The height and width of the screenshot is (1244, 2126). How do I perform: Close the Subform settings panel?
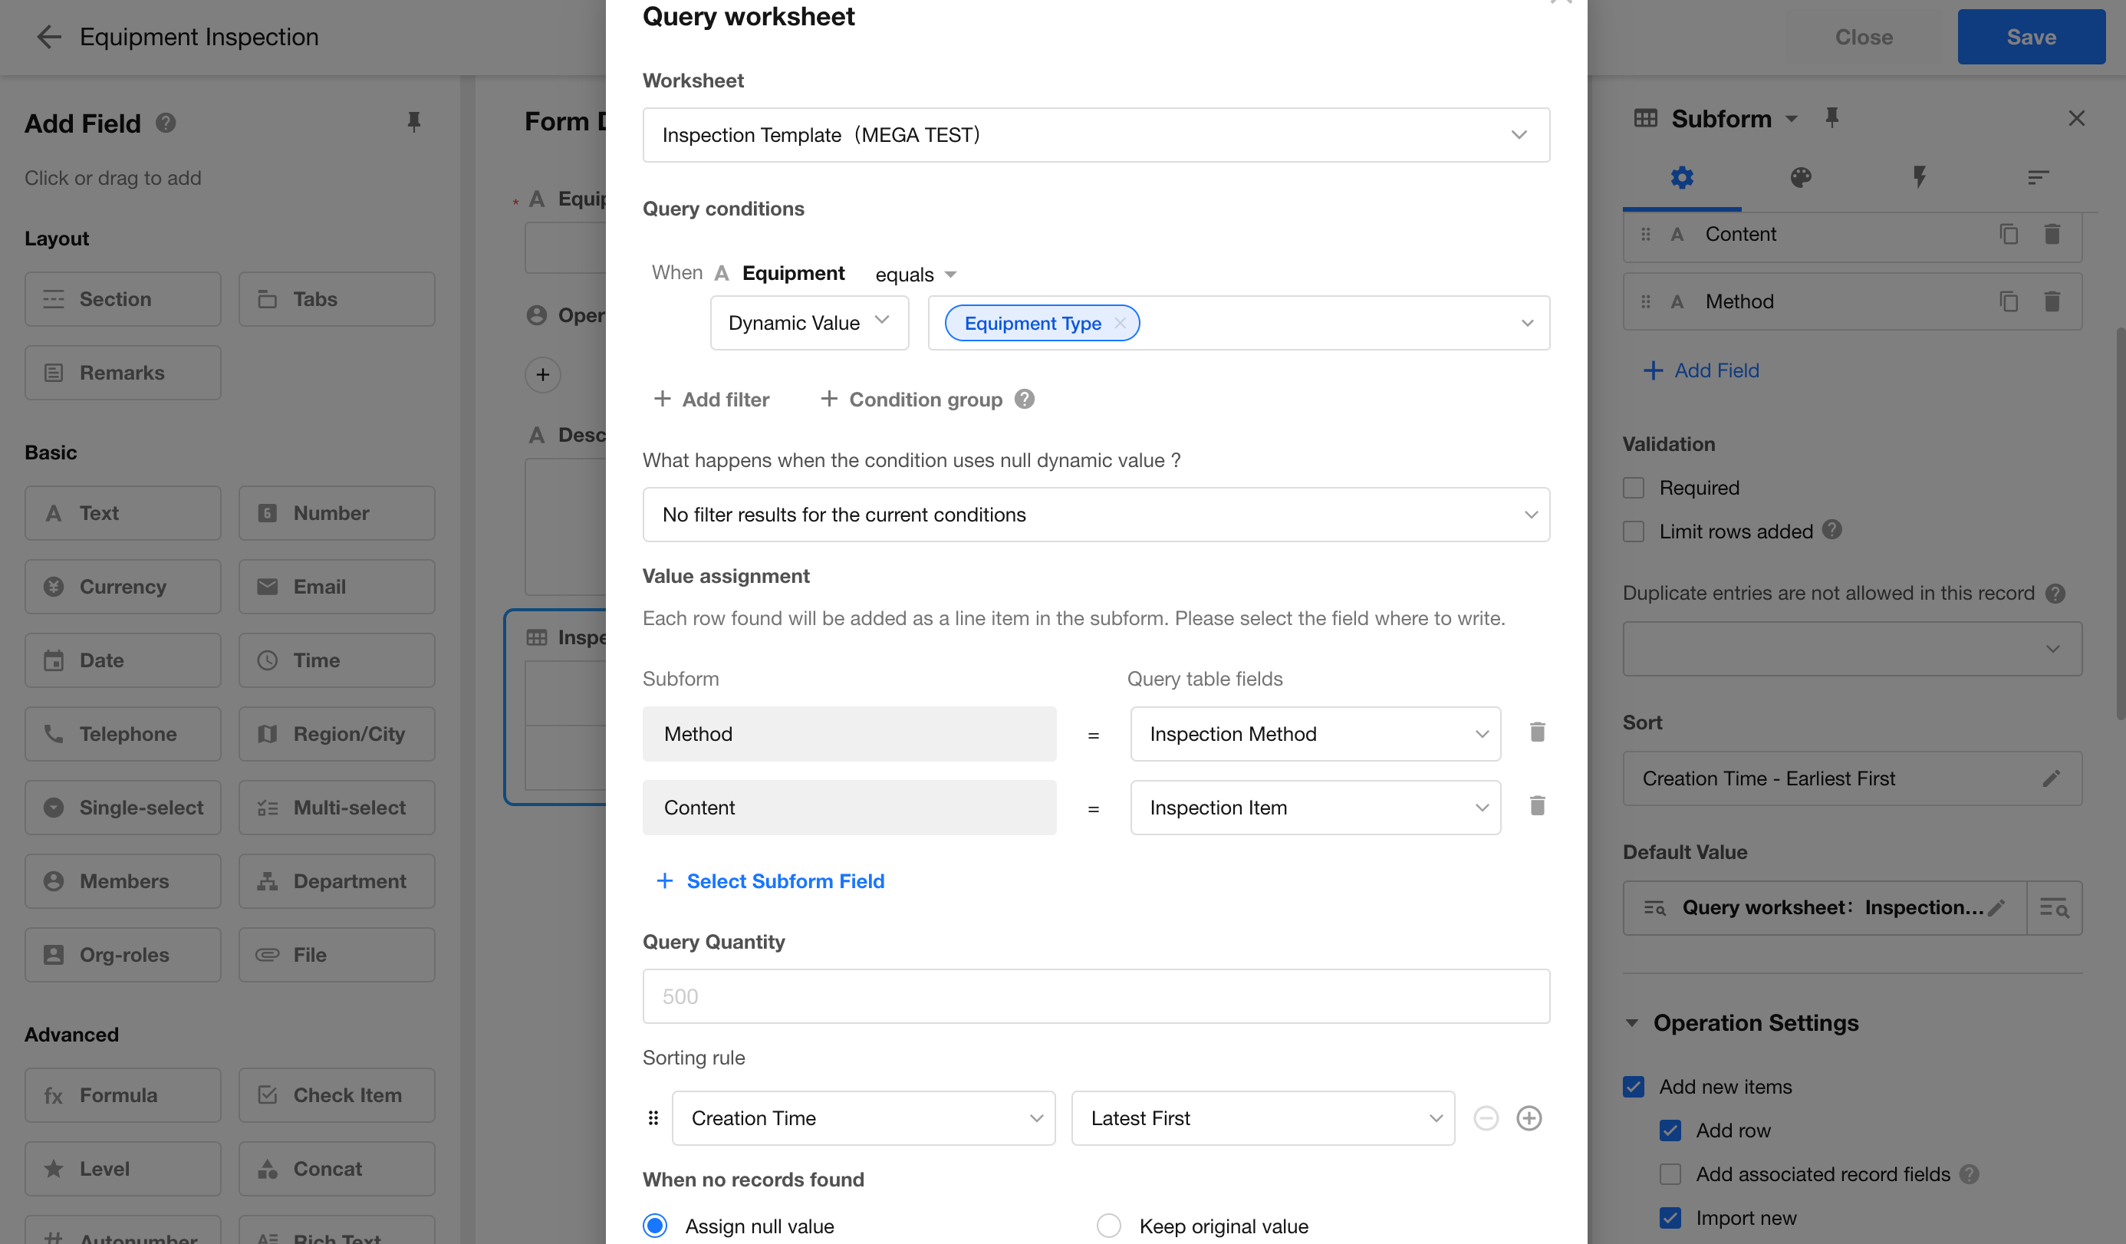click(x=2076, y=118)
